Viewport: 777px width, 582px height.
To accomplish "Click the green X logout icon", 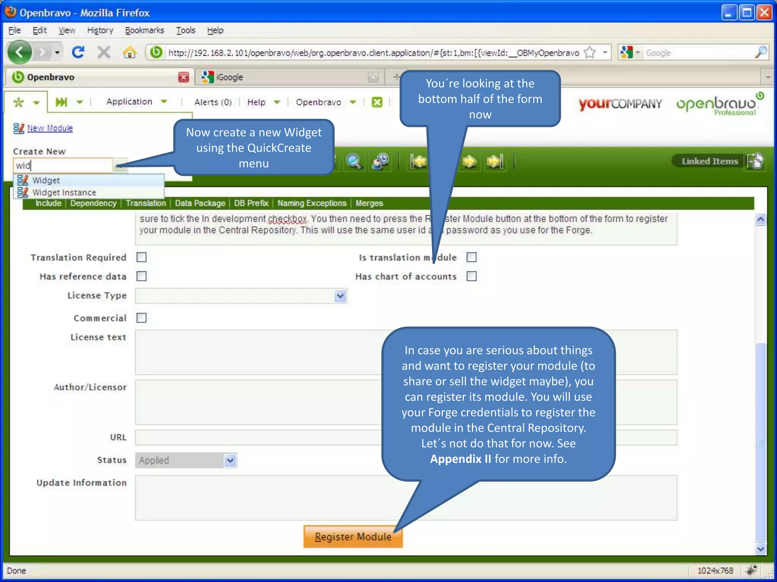I will click(377, 102).
